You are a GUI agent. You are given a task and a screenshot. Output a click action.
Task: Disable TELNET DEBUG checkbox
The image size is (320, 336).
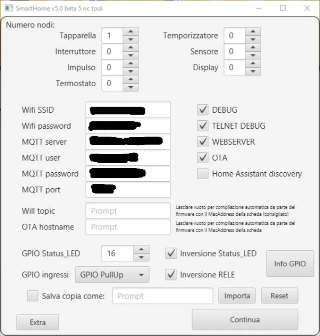(202, 126)
